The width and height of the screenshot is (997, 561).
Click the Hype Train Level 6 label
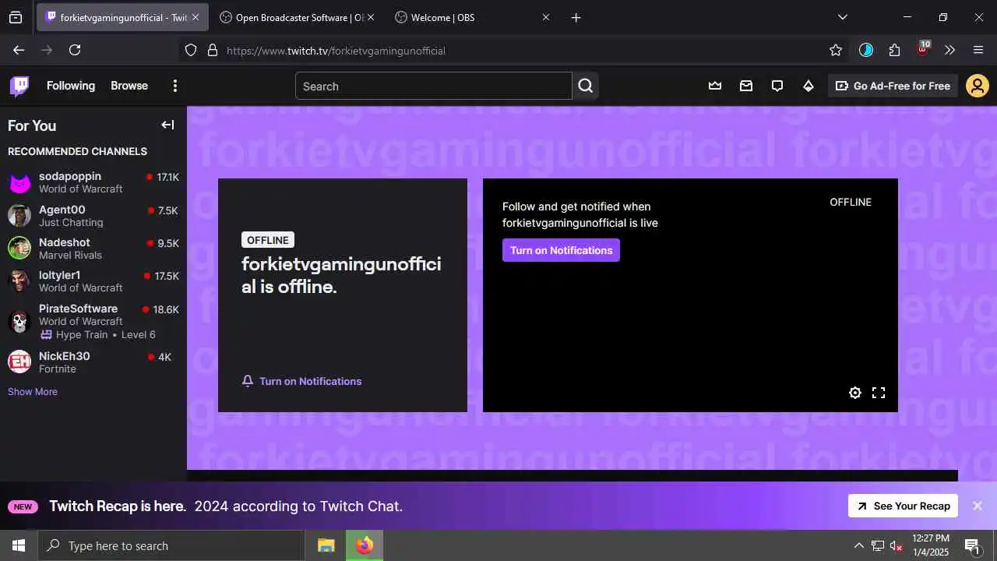[x=98, y=334]
